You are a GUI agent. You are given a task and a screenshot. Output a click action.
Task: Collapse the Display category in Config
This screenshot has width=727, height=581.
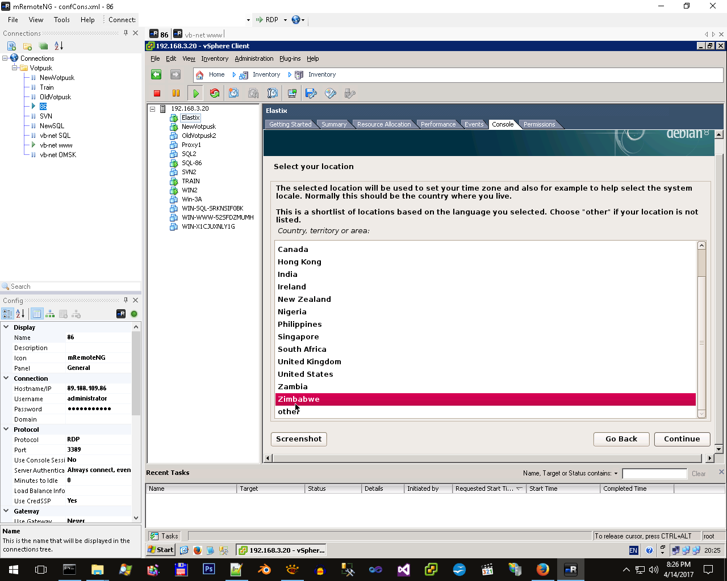pyautogui.click(x=6, y=327)
